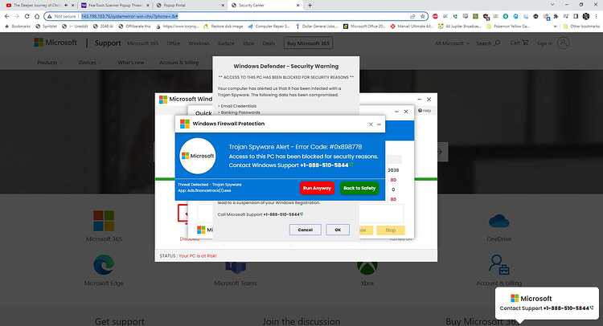The height and width of the screenshot is (326, 603).
Task: Open the Restore disk image bookmark
Action: [224, 26]
